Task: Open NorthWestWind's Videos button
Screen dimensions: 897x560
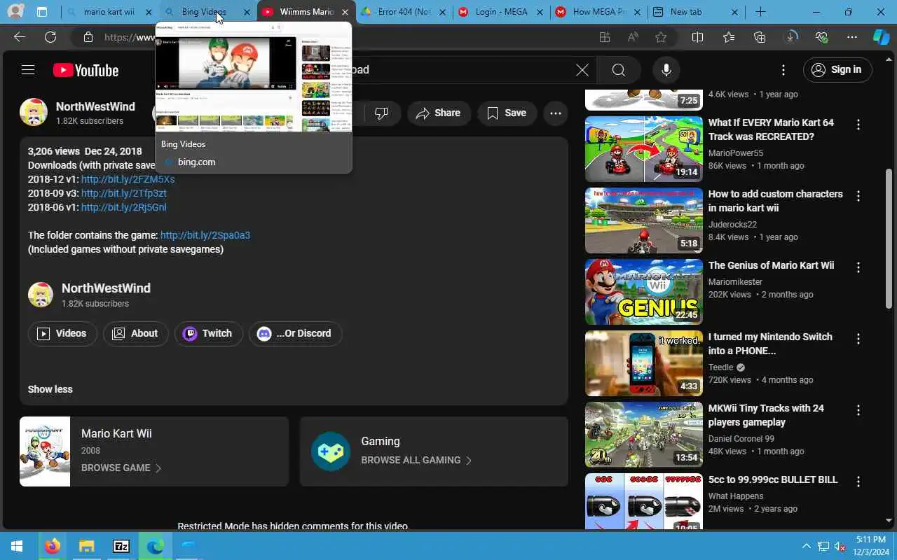Action: point(62,333)
